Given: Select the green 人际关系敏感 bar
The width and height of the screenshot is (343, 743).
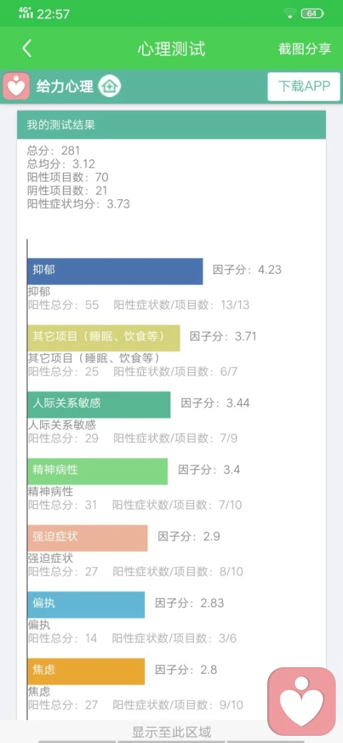Looking at the screenshot, I should pyautogui.click(x=99, y=404).
